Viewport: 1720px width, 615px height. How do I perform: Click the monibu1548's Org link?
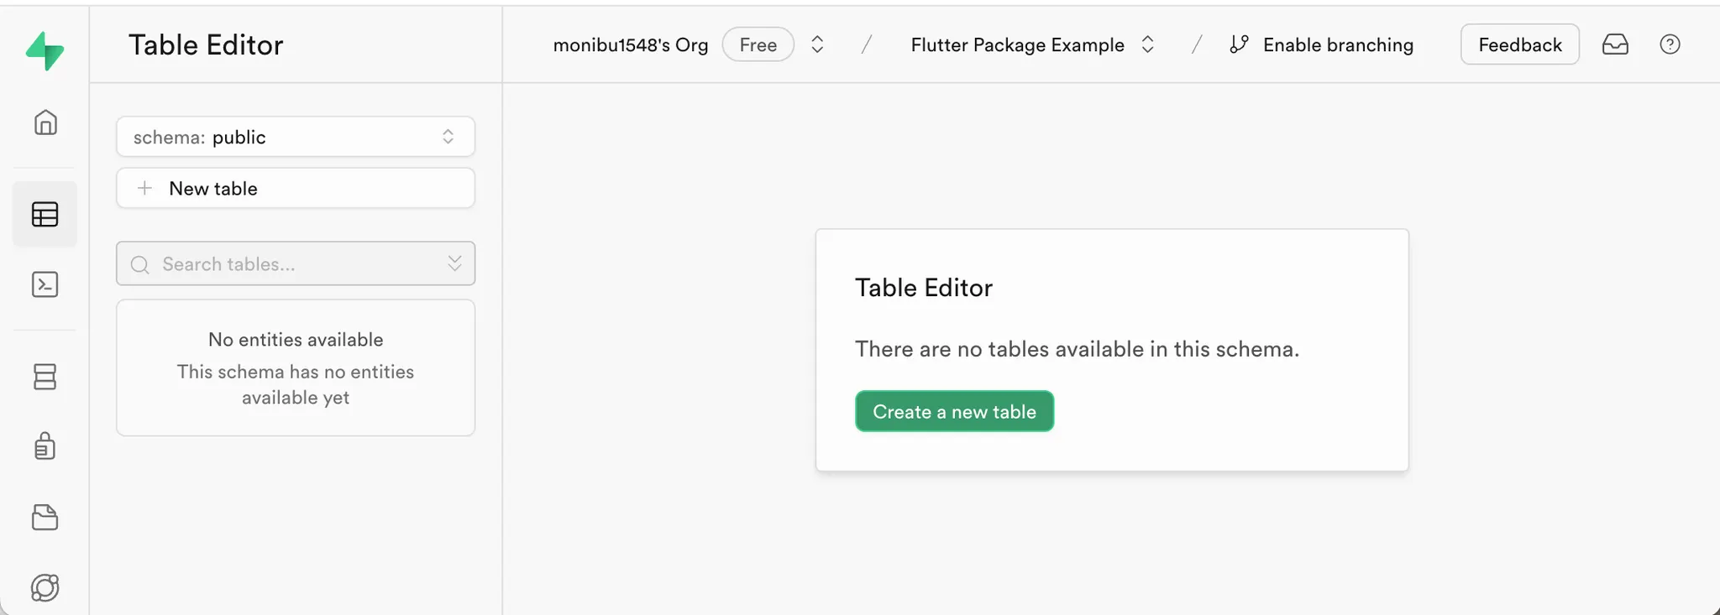[x=630, y=44]
